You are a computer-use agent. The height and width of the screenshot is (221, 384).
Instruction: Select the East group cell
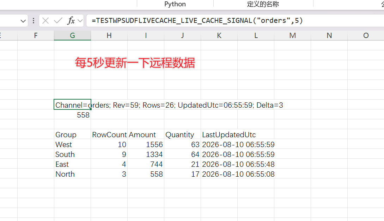[73, 164]
